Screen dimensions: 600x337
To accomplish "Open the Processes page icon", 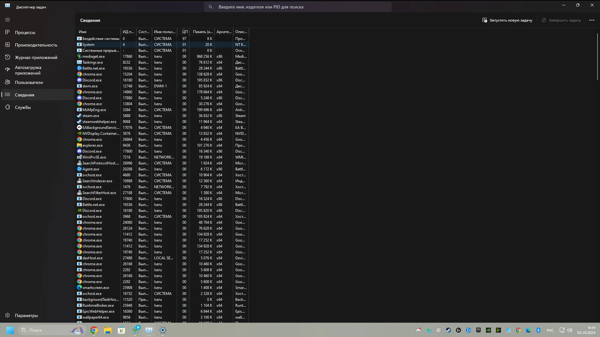I will coord(7,32).
